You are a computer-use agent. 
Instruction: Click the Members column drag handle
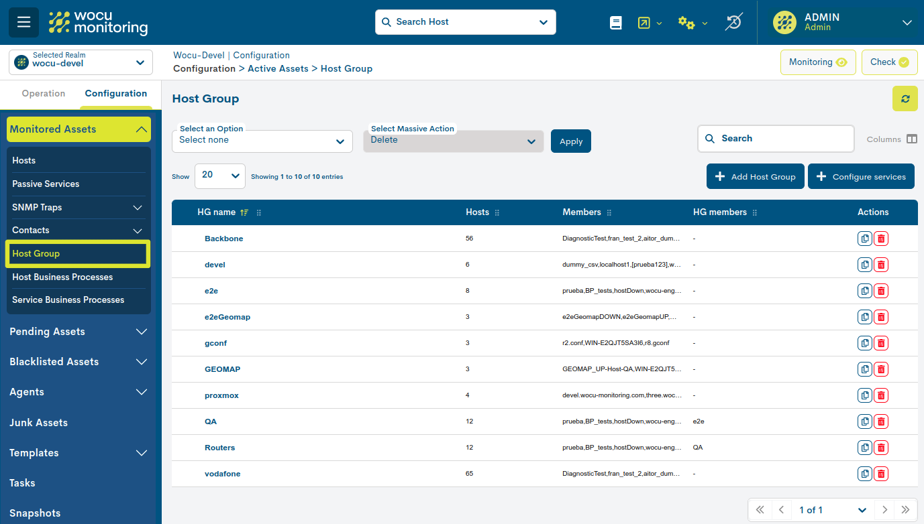[x=609, y=212]
